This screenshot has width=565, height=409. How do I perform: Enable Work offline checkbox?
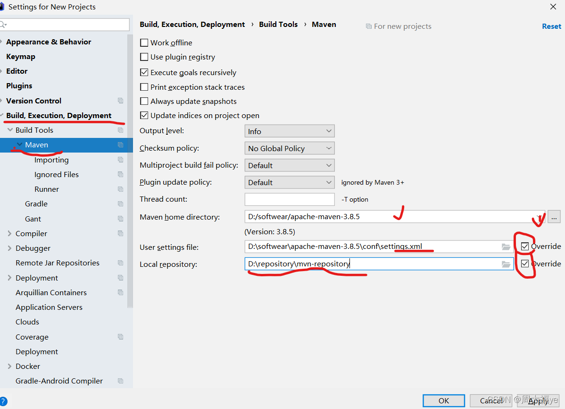[x=144, y=43]
